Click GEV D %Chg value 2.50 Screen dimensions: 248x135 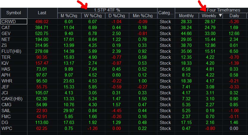pyautogui.click(x=117, y=34)
